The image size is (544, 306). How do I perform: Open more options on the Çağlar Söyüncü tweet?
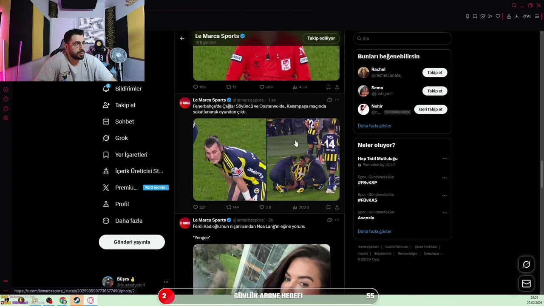(x=337, y=100)
